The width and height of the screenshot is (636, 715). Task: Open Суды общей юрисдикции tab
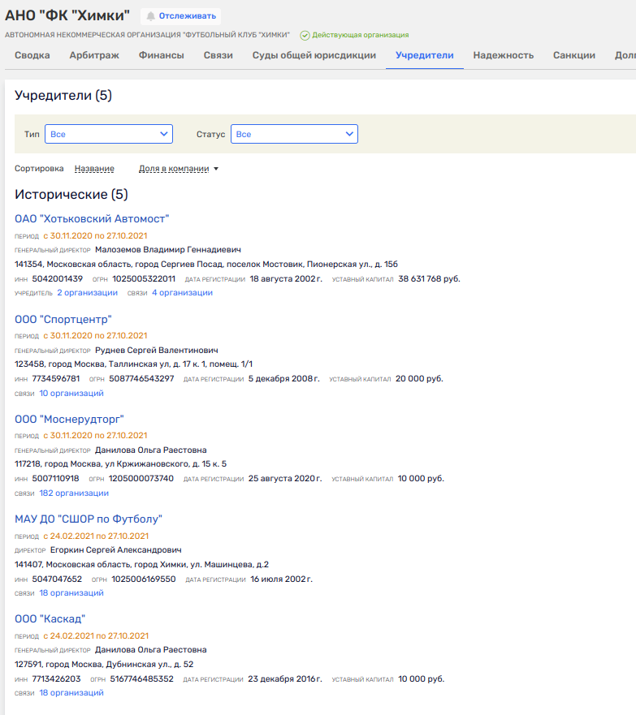tap(314, 55)
